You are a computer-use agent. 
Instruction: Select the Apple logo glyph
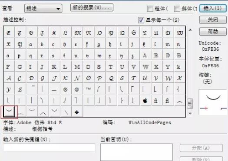[x=145, y=100]
